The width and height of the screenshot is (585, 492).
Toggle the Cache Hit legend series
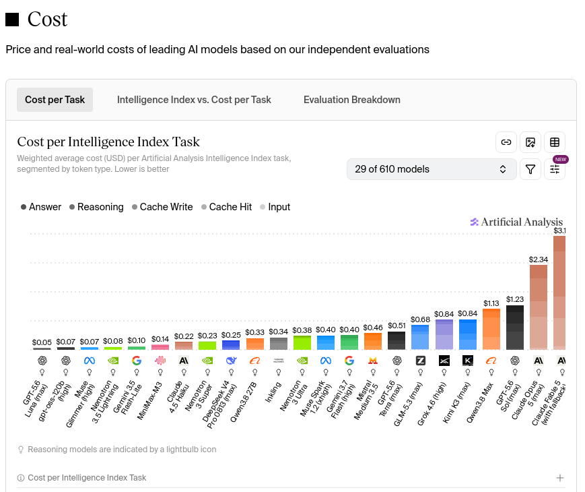pyautogui.click(x=226, y=207)
